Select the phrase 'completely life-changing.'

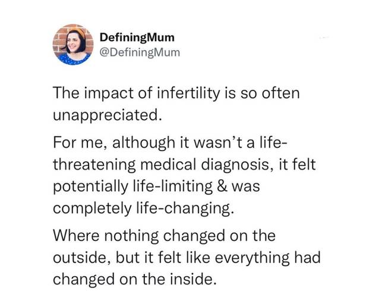pos(143,208)
